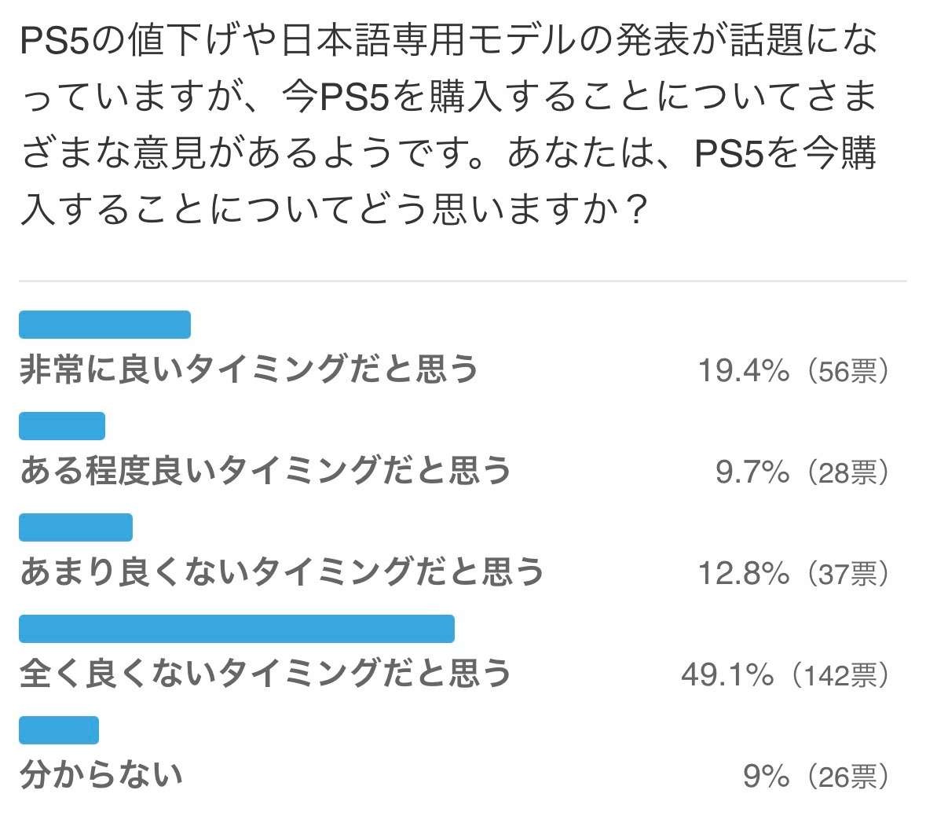
Task: Click the blue bar for 非常に良いタイミングだと思う
Action: [104, 325]
